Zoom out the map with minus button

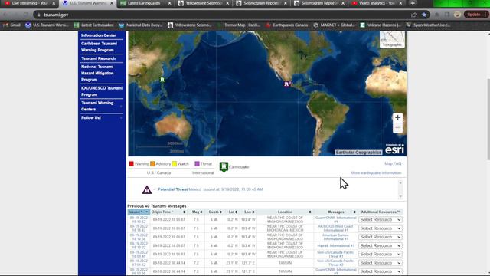pos(397,128)
